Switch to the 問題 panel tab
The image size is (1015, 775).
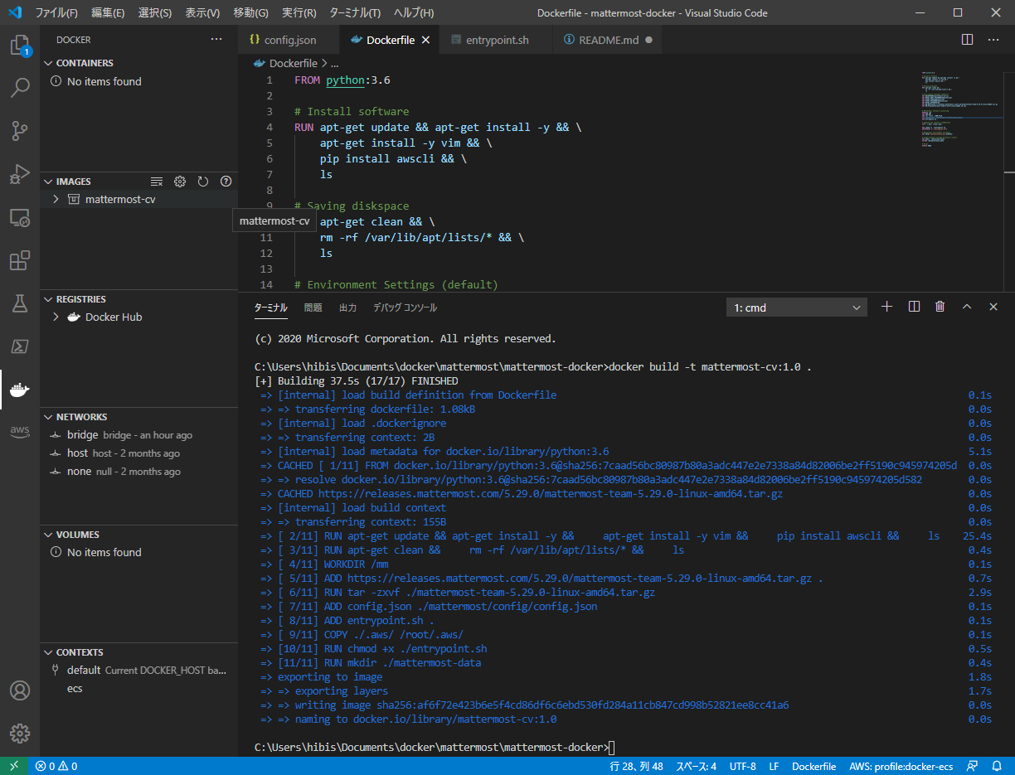pyautogui.click(x=313, y=308)
